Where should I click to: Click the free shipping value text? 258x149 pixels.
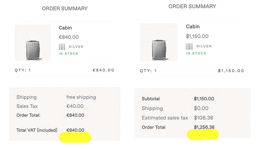(x=81, y=97)
